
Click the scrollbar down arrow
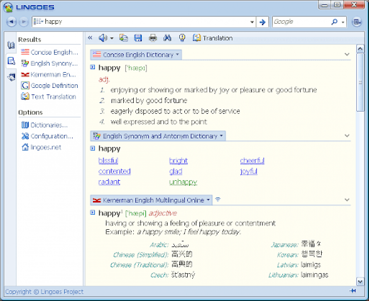pyautogui.click(x=360, y=281)
